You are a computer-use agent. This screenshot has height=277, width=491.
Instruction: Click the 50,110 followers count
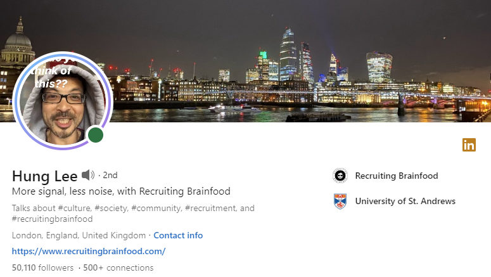coord(42,267)
